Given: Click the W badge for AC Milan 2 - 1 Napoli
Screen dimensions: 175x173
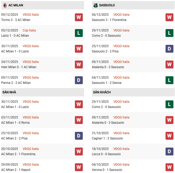Looking at the screenshot, I should 79,167.
